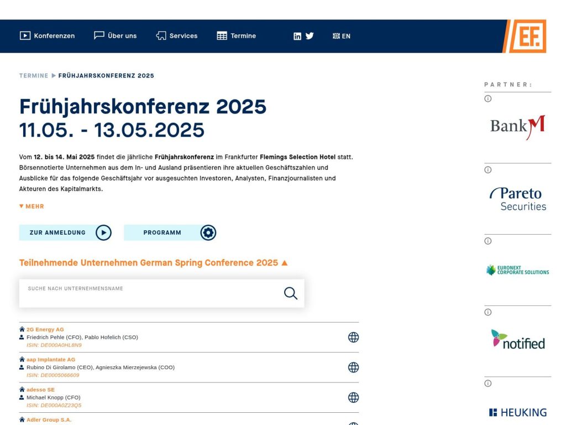This screenshot has height=425, width=566.
Task: Click the globe icon next to 2G Energy AG
Action: [353, 336]
